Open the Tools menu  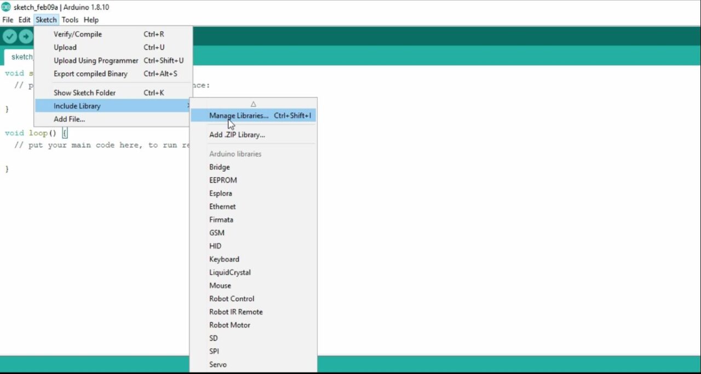(70, 20)
